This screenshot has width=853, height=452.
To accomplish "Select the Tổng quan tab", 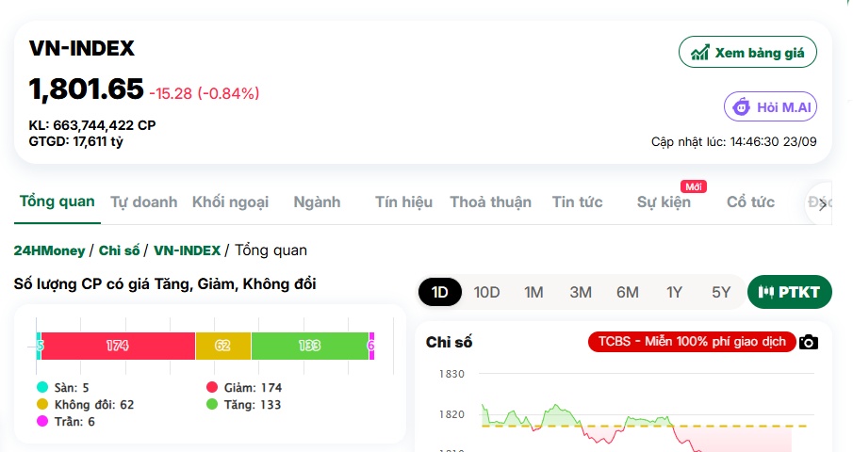I will tap(57, 202).
